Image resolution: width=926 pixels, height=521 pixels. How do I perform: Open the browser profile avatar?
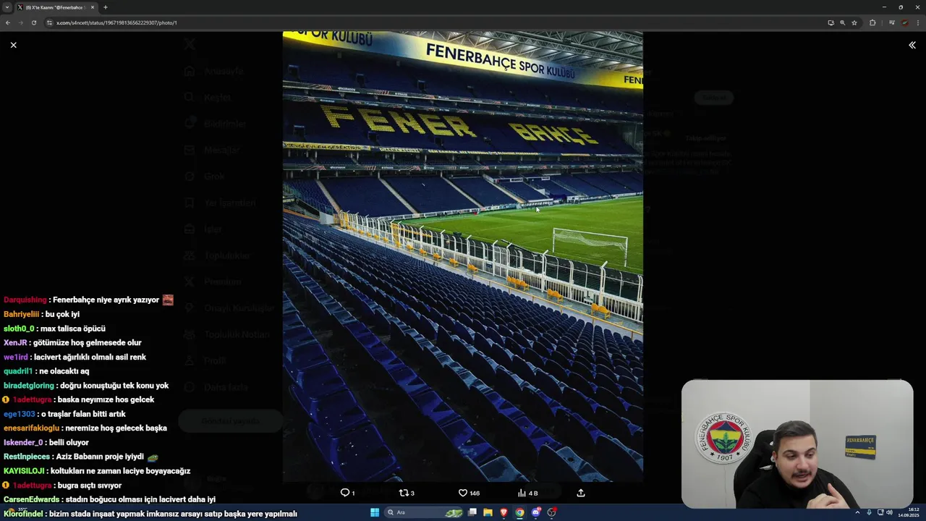tap(904, 22)
